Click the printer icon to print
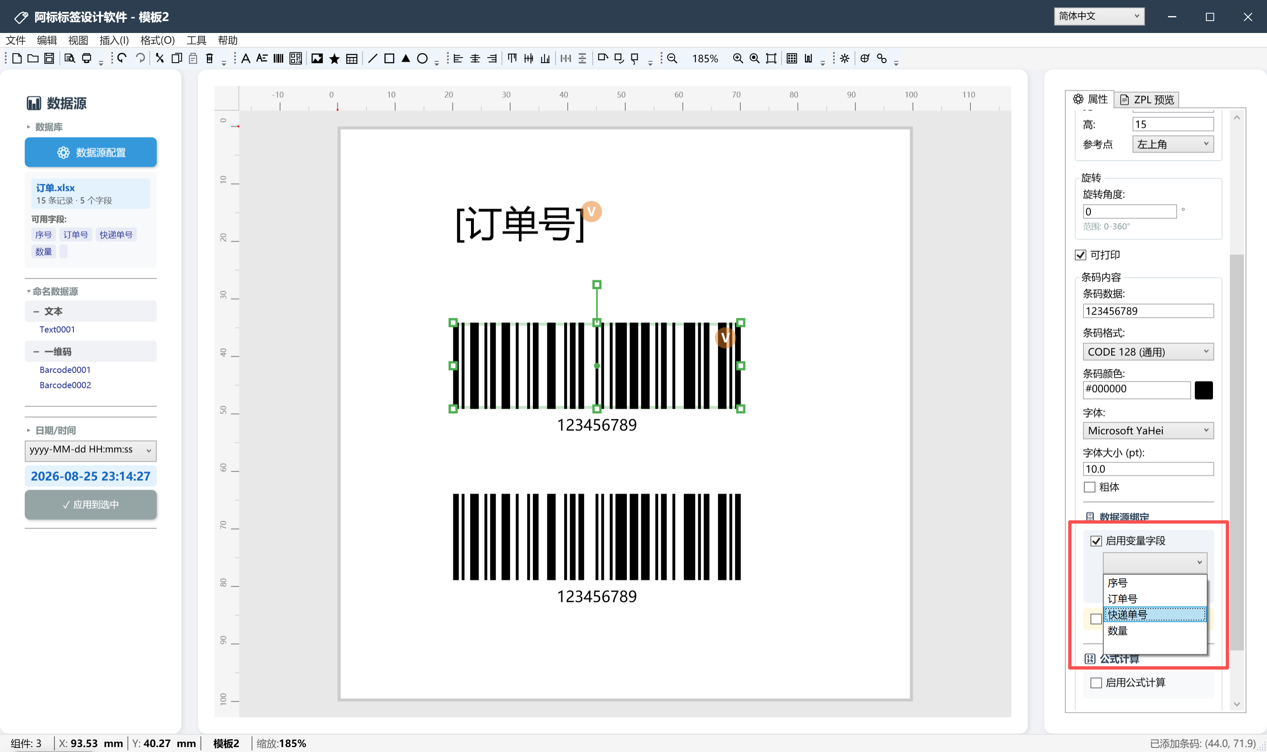 coord(87,59)
